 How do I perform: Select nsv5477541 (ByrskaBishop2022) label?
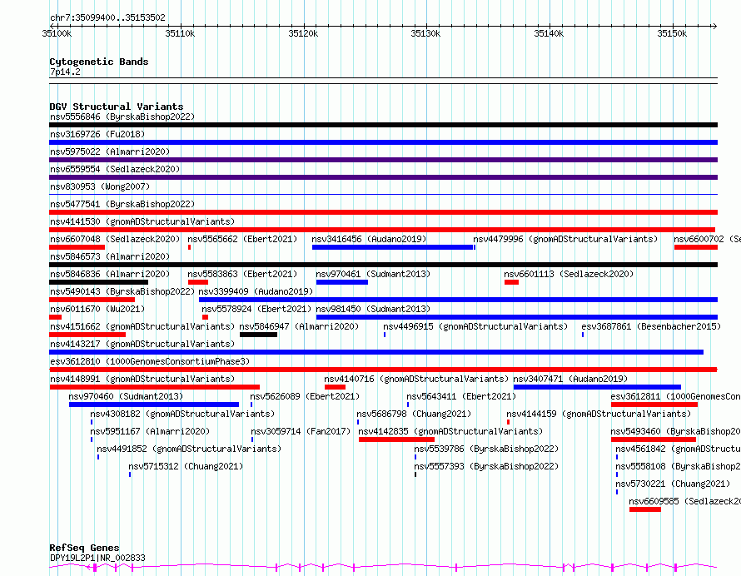pos(122,204)
